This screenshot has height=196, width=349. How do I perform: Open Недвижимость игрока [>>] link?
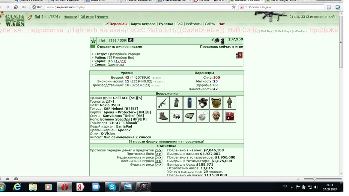click(158, 157)
